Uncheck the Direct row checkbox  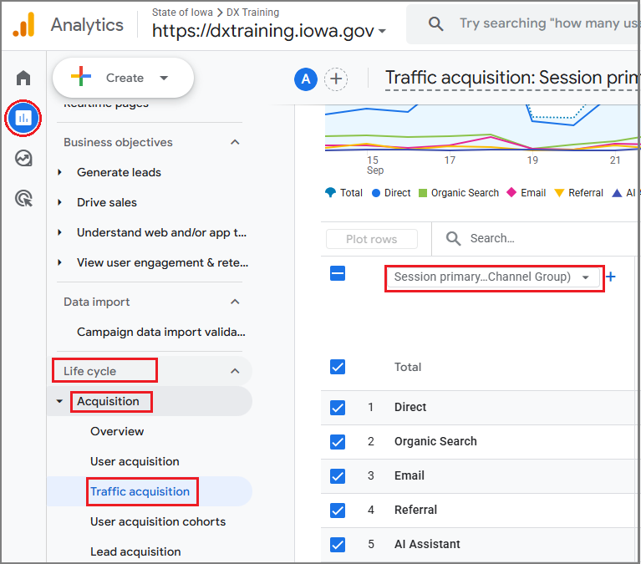338,408
